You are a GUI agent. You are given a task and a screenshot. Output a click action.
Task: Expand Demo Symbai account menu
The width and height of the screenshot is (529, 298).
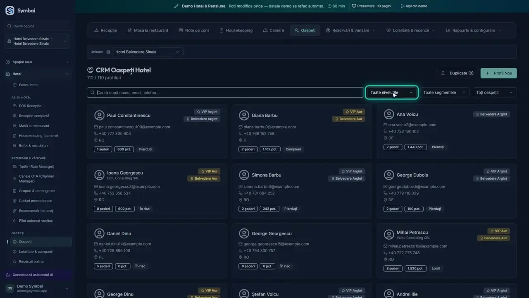(37, 288)
